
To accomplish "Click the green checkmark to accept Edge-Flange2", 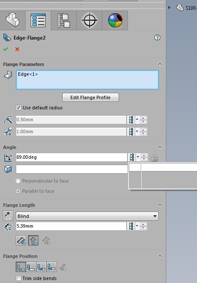I will click(x=6, y=49).
